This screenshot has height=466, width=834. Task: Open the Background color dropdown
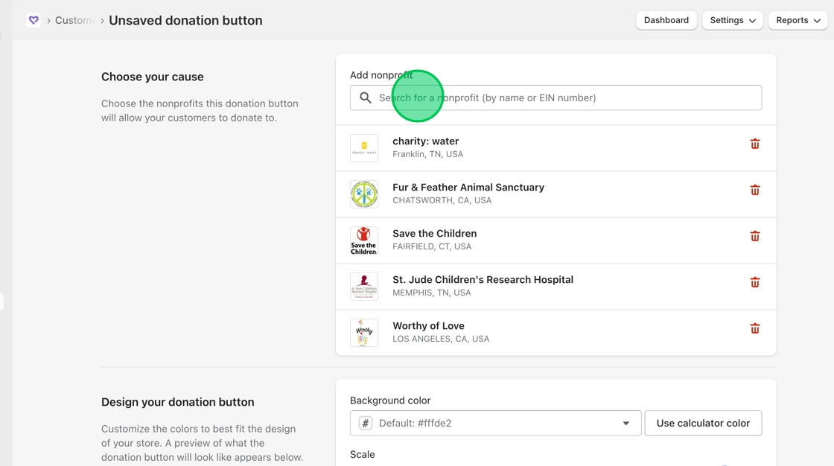pos(496,424)
